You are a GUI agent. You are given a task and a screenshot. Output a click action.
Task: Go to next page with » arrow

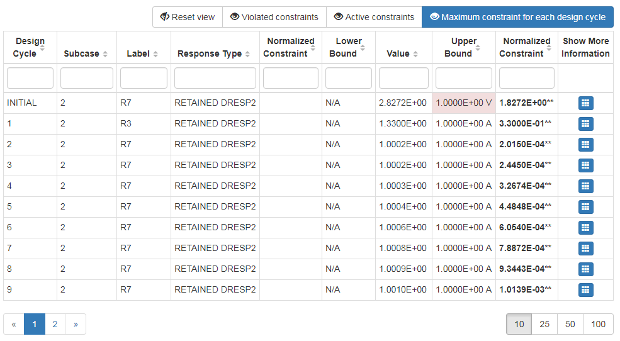[x=76, y=324]
